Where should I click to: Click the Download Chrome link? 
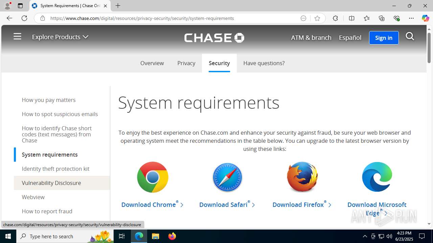tap(152, 205)
